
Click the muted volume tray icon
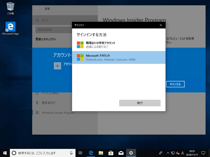click(178, 153)
